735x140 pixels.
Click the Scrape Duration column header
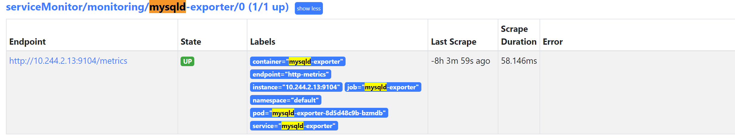pyautogui.click(x=518, y=35)
